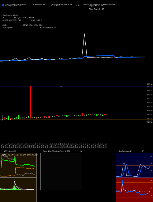Click the tall red candlestick
The image size is (153, 202).
tap(31, 102)
